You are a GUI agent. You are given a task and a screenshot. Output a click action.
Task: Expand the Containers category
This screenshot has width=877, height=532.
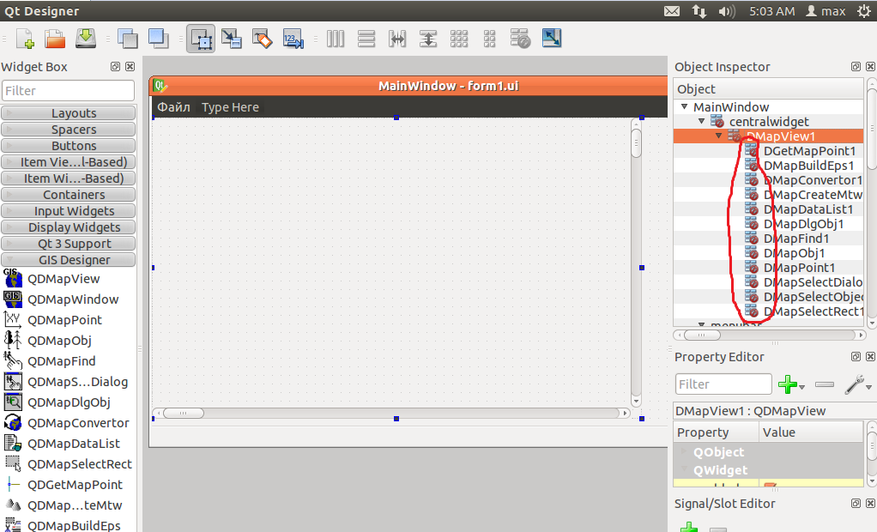coord(69,195)
